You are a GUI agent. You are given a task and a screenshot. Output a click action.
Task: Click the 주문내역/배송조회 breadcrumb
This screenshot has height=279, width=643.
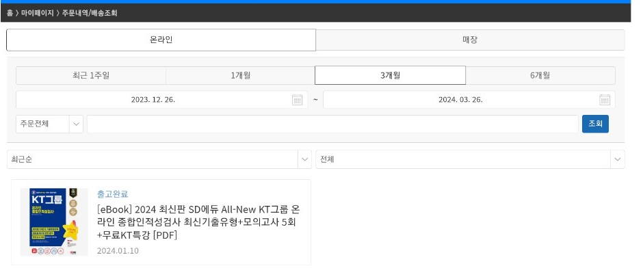90,13
